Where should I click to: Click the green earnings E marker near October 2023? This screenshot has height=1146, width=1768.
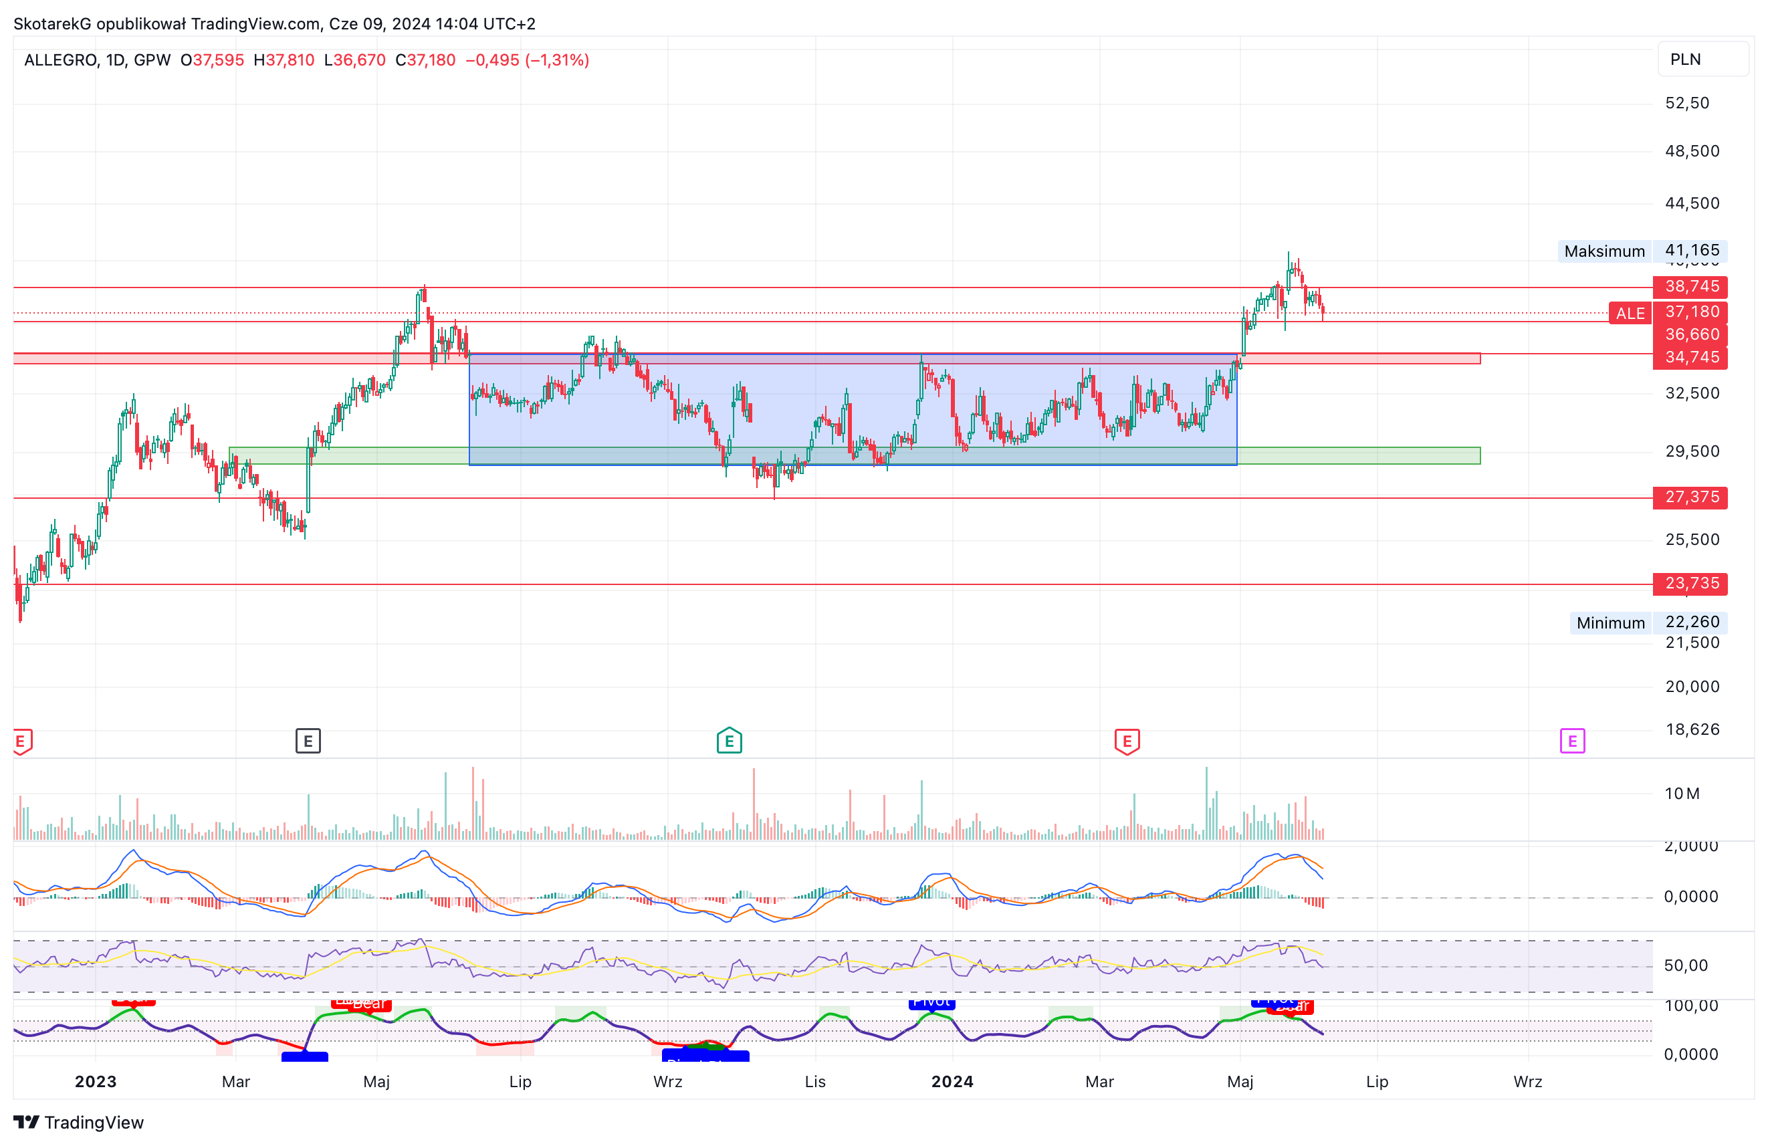(729, 740)
